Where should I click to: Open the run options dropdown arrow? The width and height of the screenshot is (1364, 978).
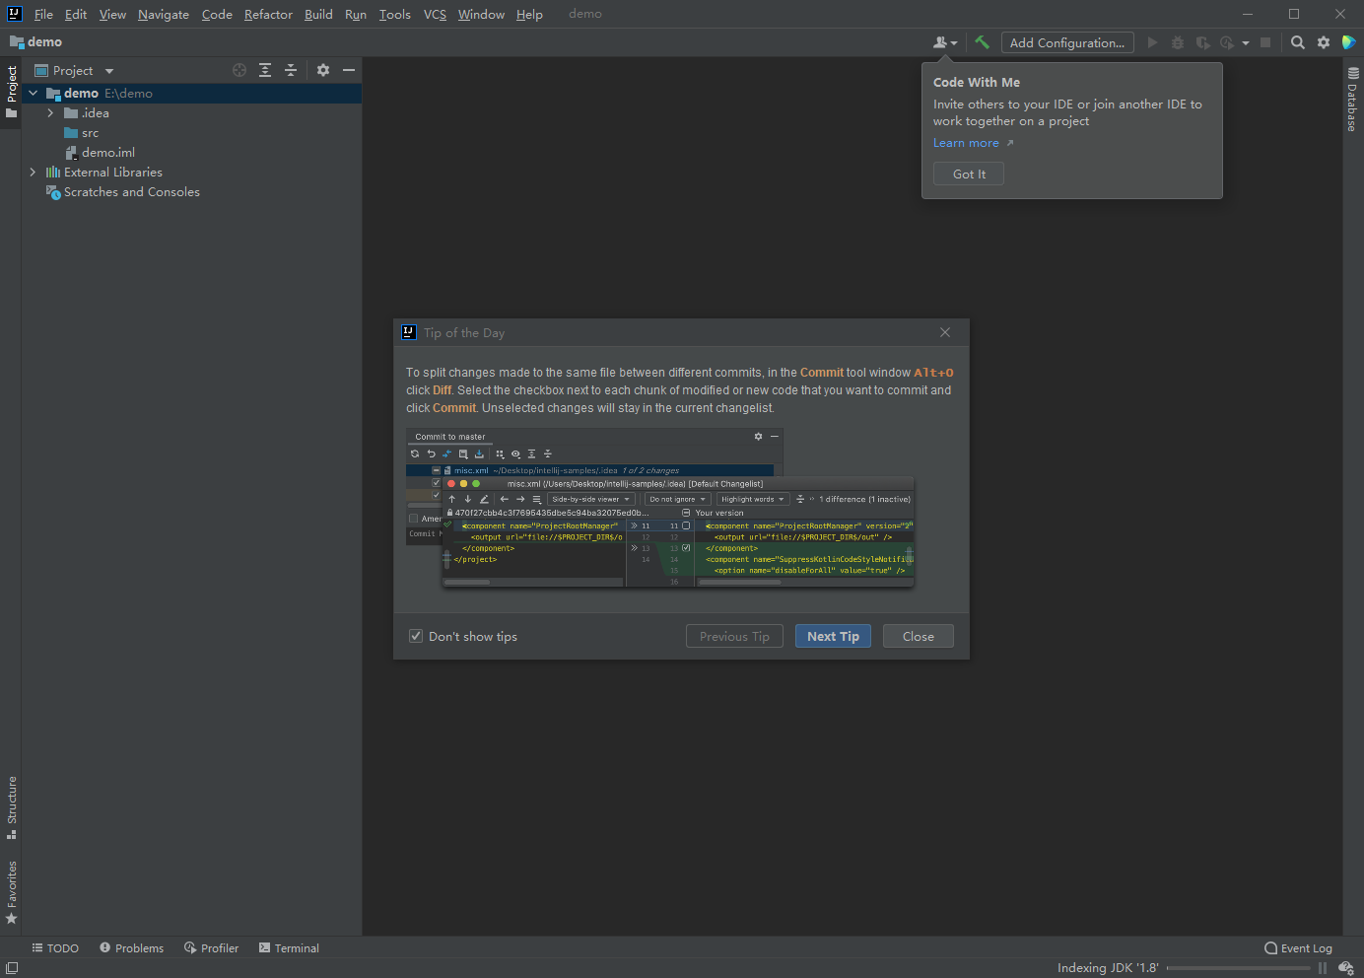point(1246,42)
